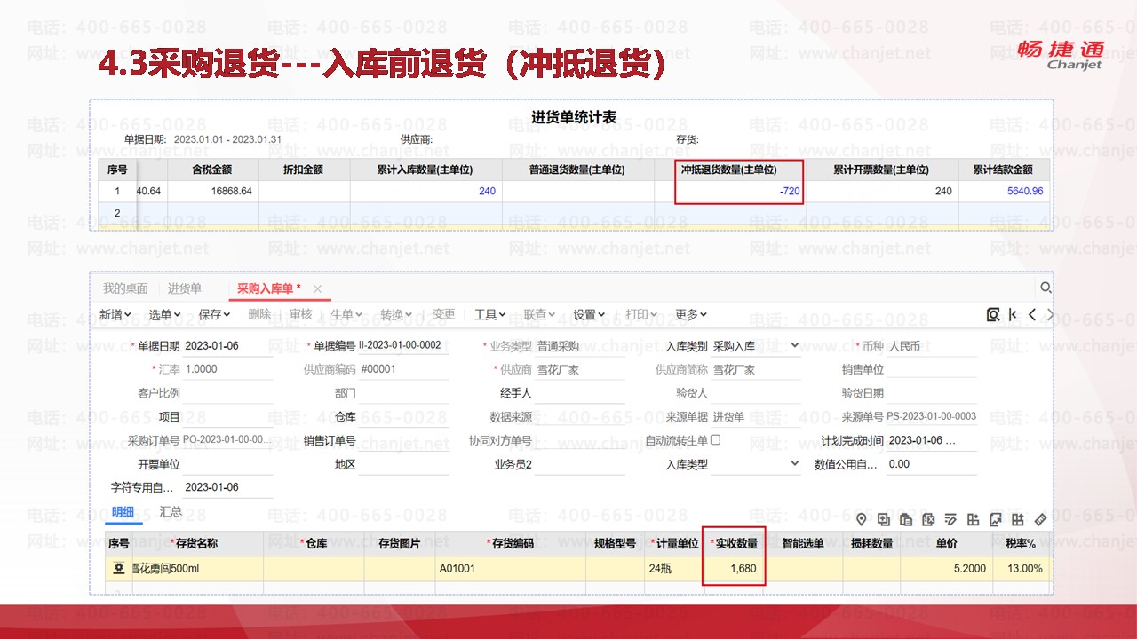Click the chart image icon above grid

[x=996, y=520]
